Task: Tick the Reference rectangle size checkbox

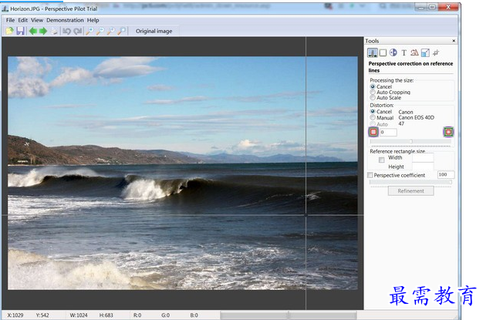Action: [x=381, y=160]
